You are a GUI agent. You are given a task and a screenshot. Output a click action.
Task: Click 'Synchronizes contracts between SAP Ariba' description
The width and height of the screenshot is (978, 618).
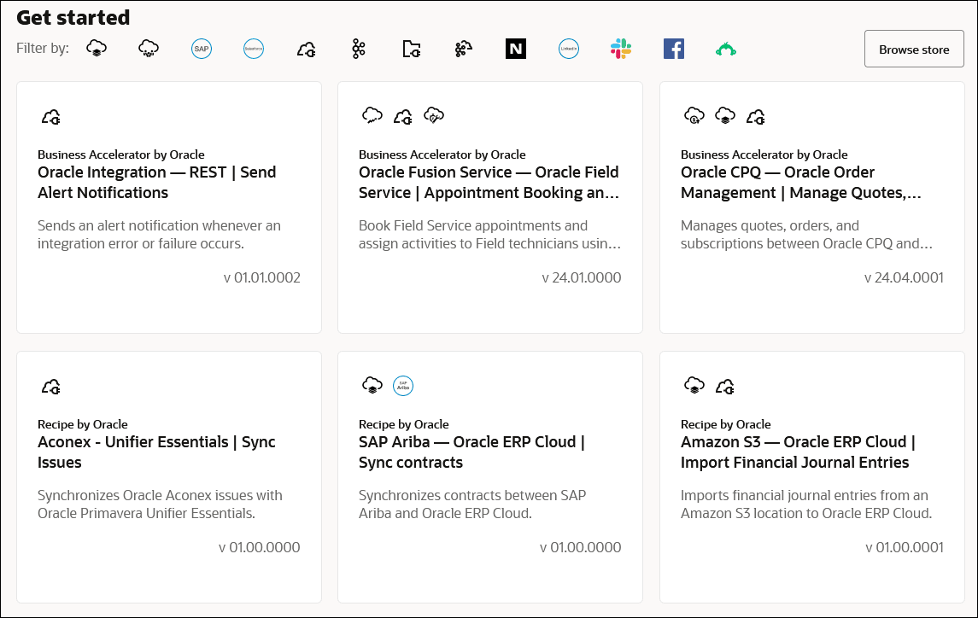(472, 504)
